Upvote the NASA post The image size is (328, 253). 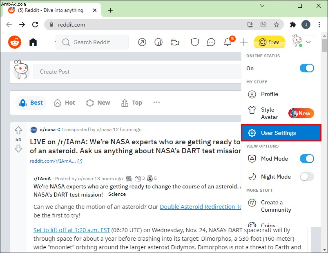[x=18, y=130]
